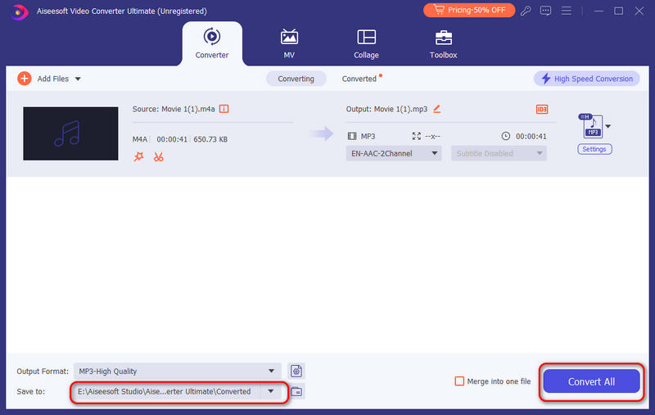Image resolution: width=655 pixels, height=415 pixels.
Task: Click the music file thumbnail
Action: [70, 133]
